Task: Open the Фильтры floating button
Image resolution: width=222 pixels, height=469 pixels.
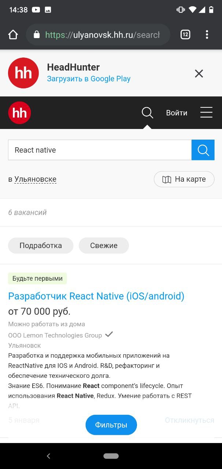Action: point(111,425)
